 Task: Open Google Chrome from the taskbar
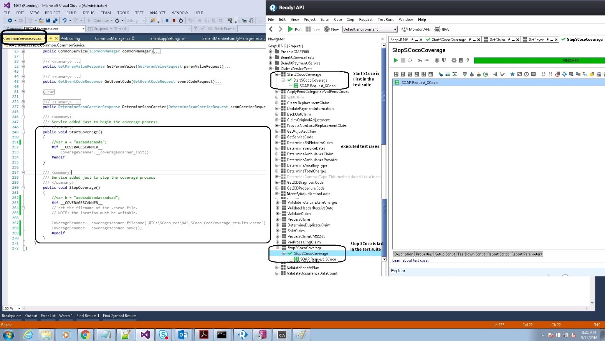(x=85, y=335)
